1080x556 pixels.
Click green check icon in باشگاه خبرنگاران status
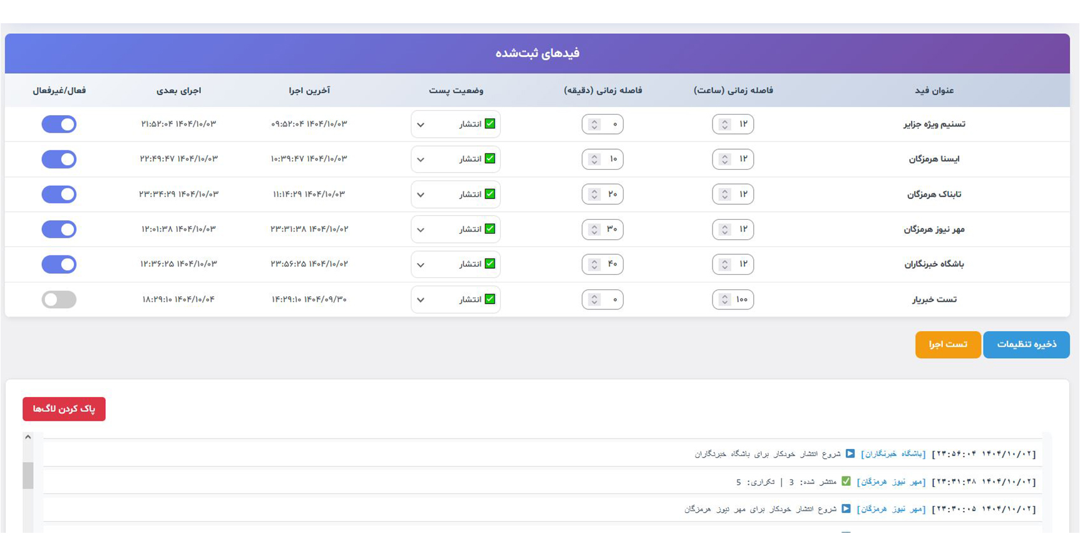[490, 264]
